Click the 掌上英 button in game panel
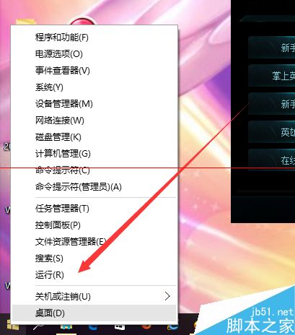 tap(272, 76)
